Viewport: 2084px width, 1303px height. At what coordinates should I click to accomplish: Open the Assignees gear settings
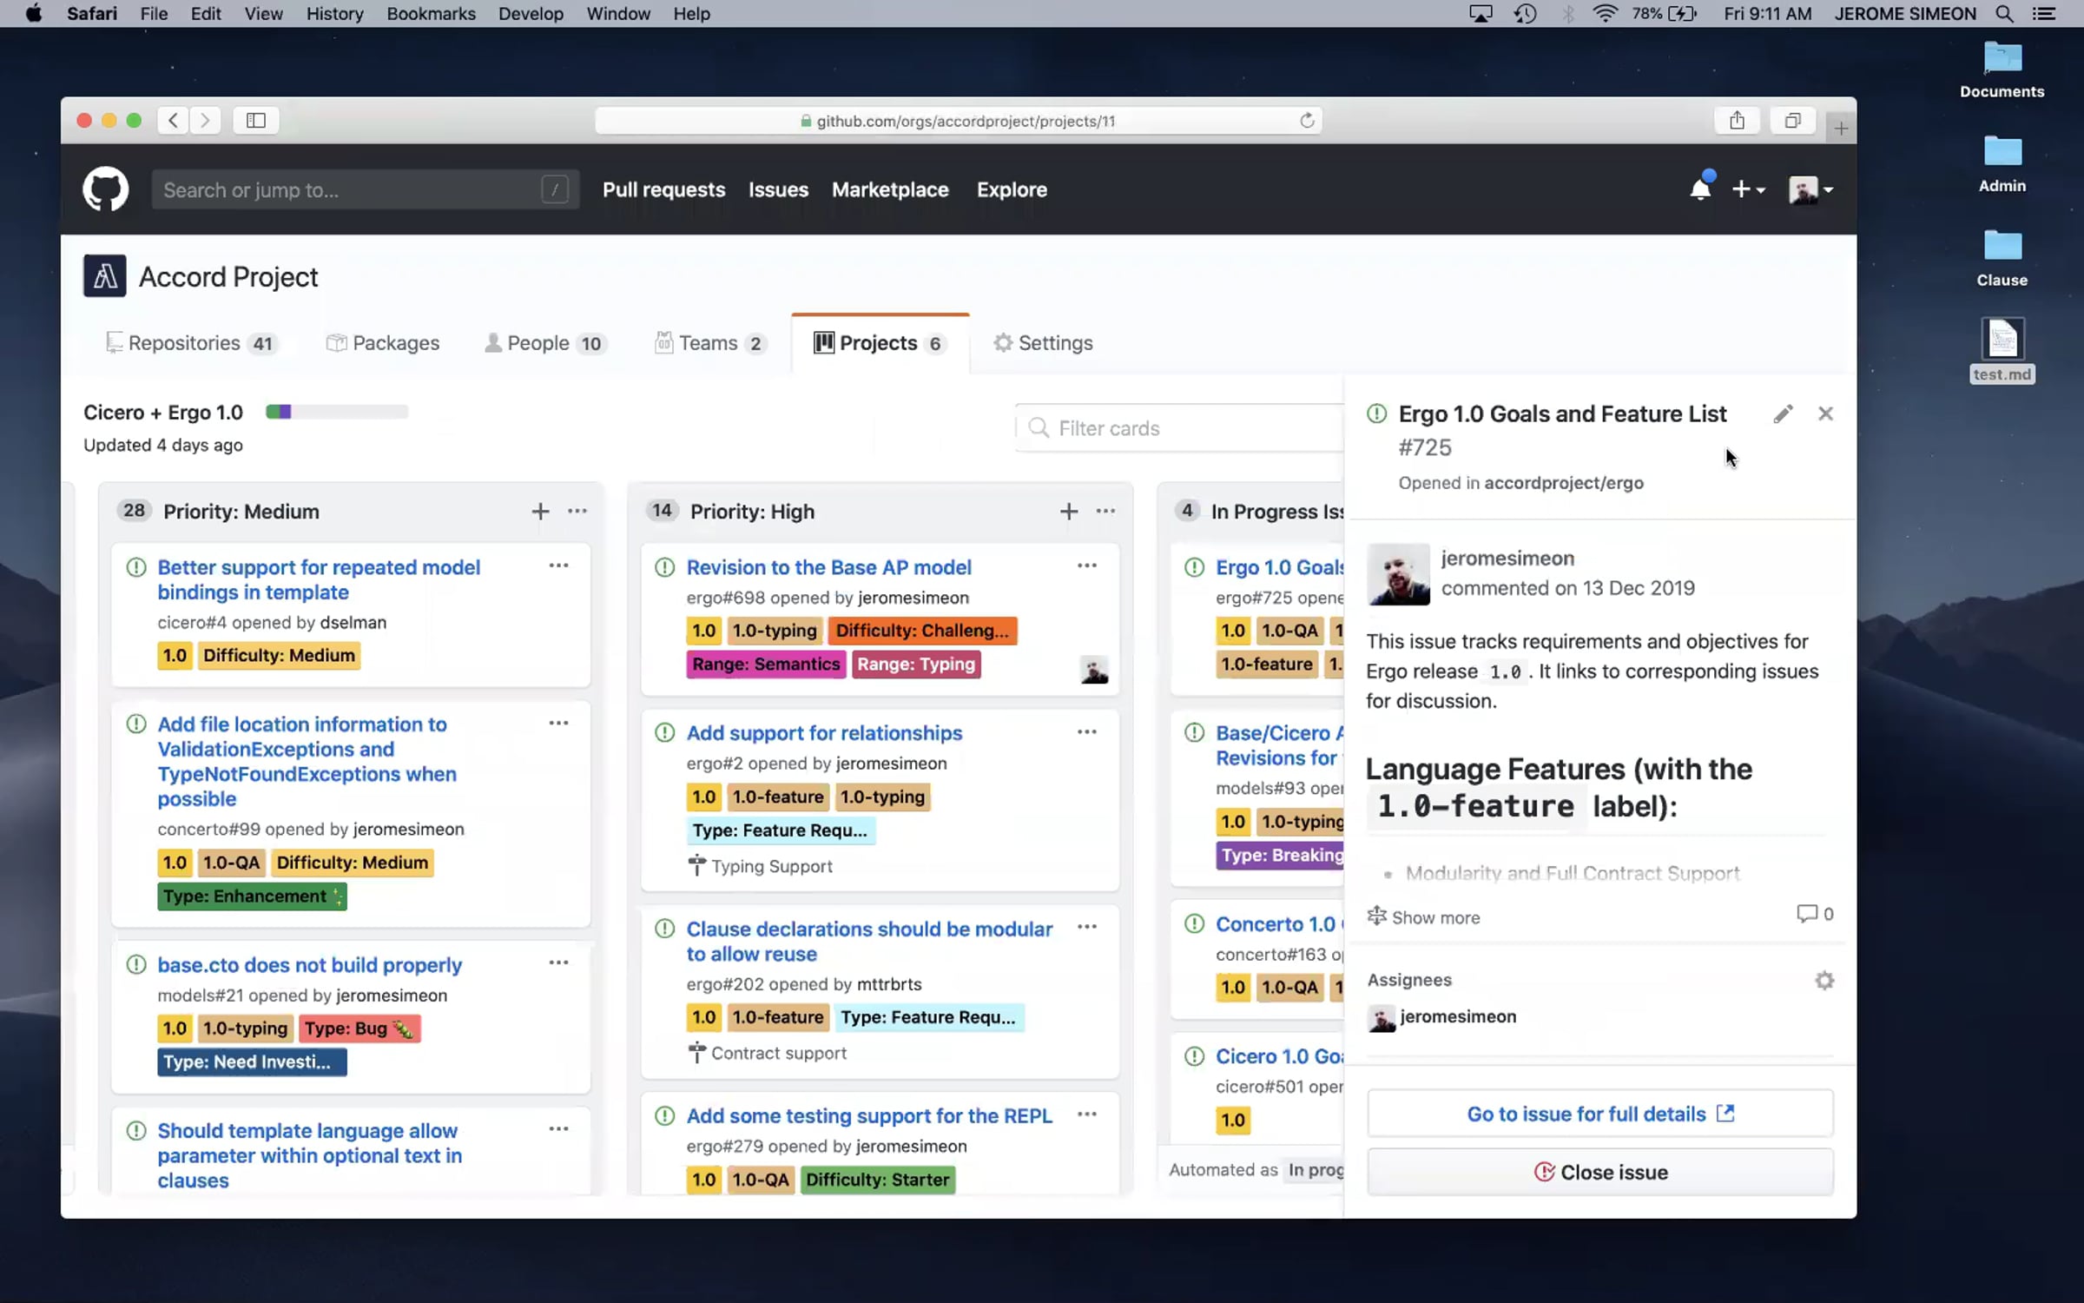[1824, 981]
